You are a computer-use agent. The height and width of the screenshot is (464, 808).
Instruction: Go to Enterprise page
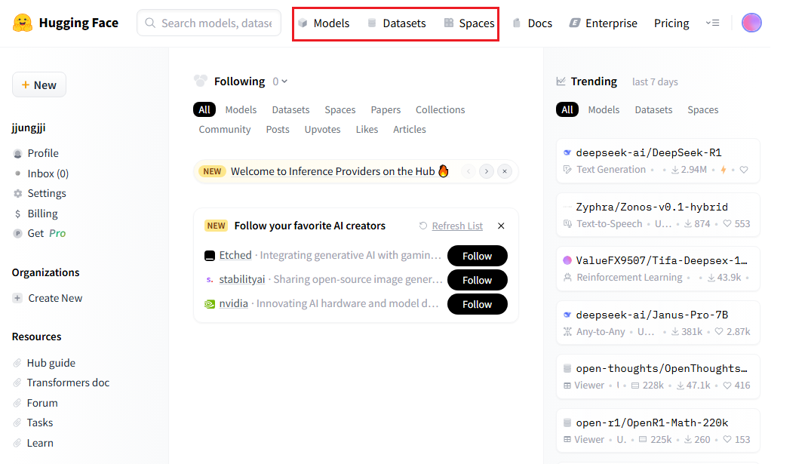(604, 23)
